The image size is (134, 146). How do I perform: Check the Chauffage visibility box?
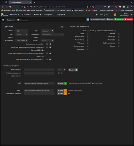pos(119,37)
